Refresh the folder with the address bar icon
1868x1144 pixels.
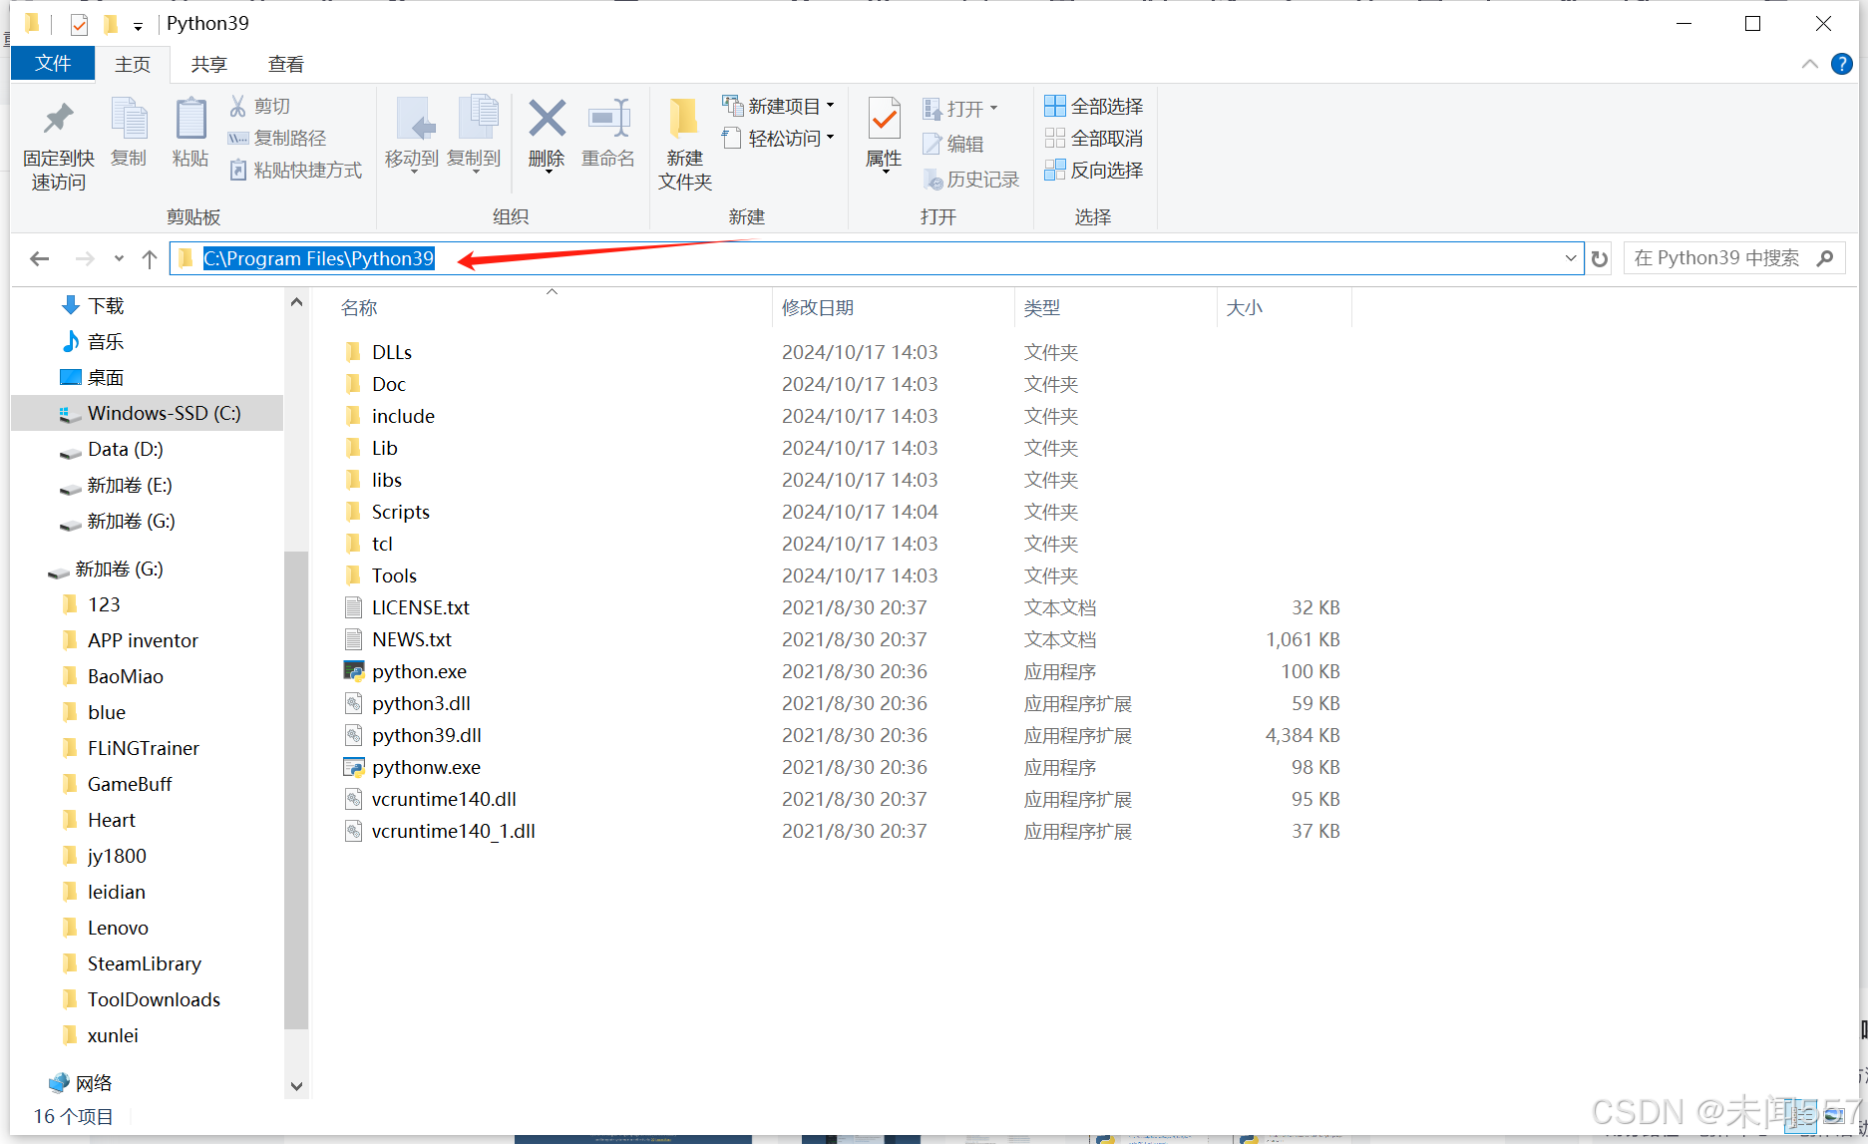click(x=1600, y=257)
